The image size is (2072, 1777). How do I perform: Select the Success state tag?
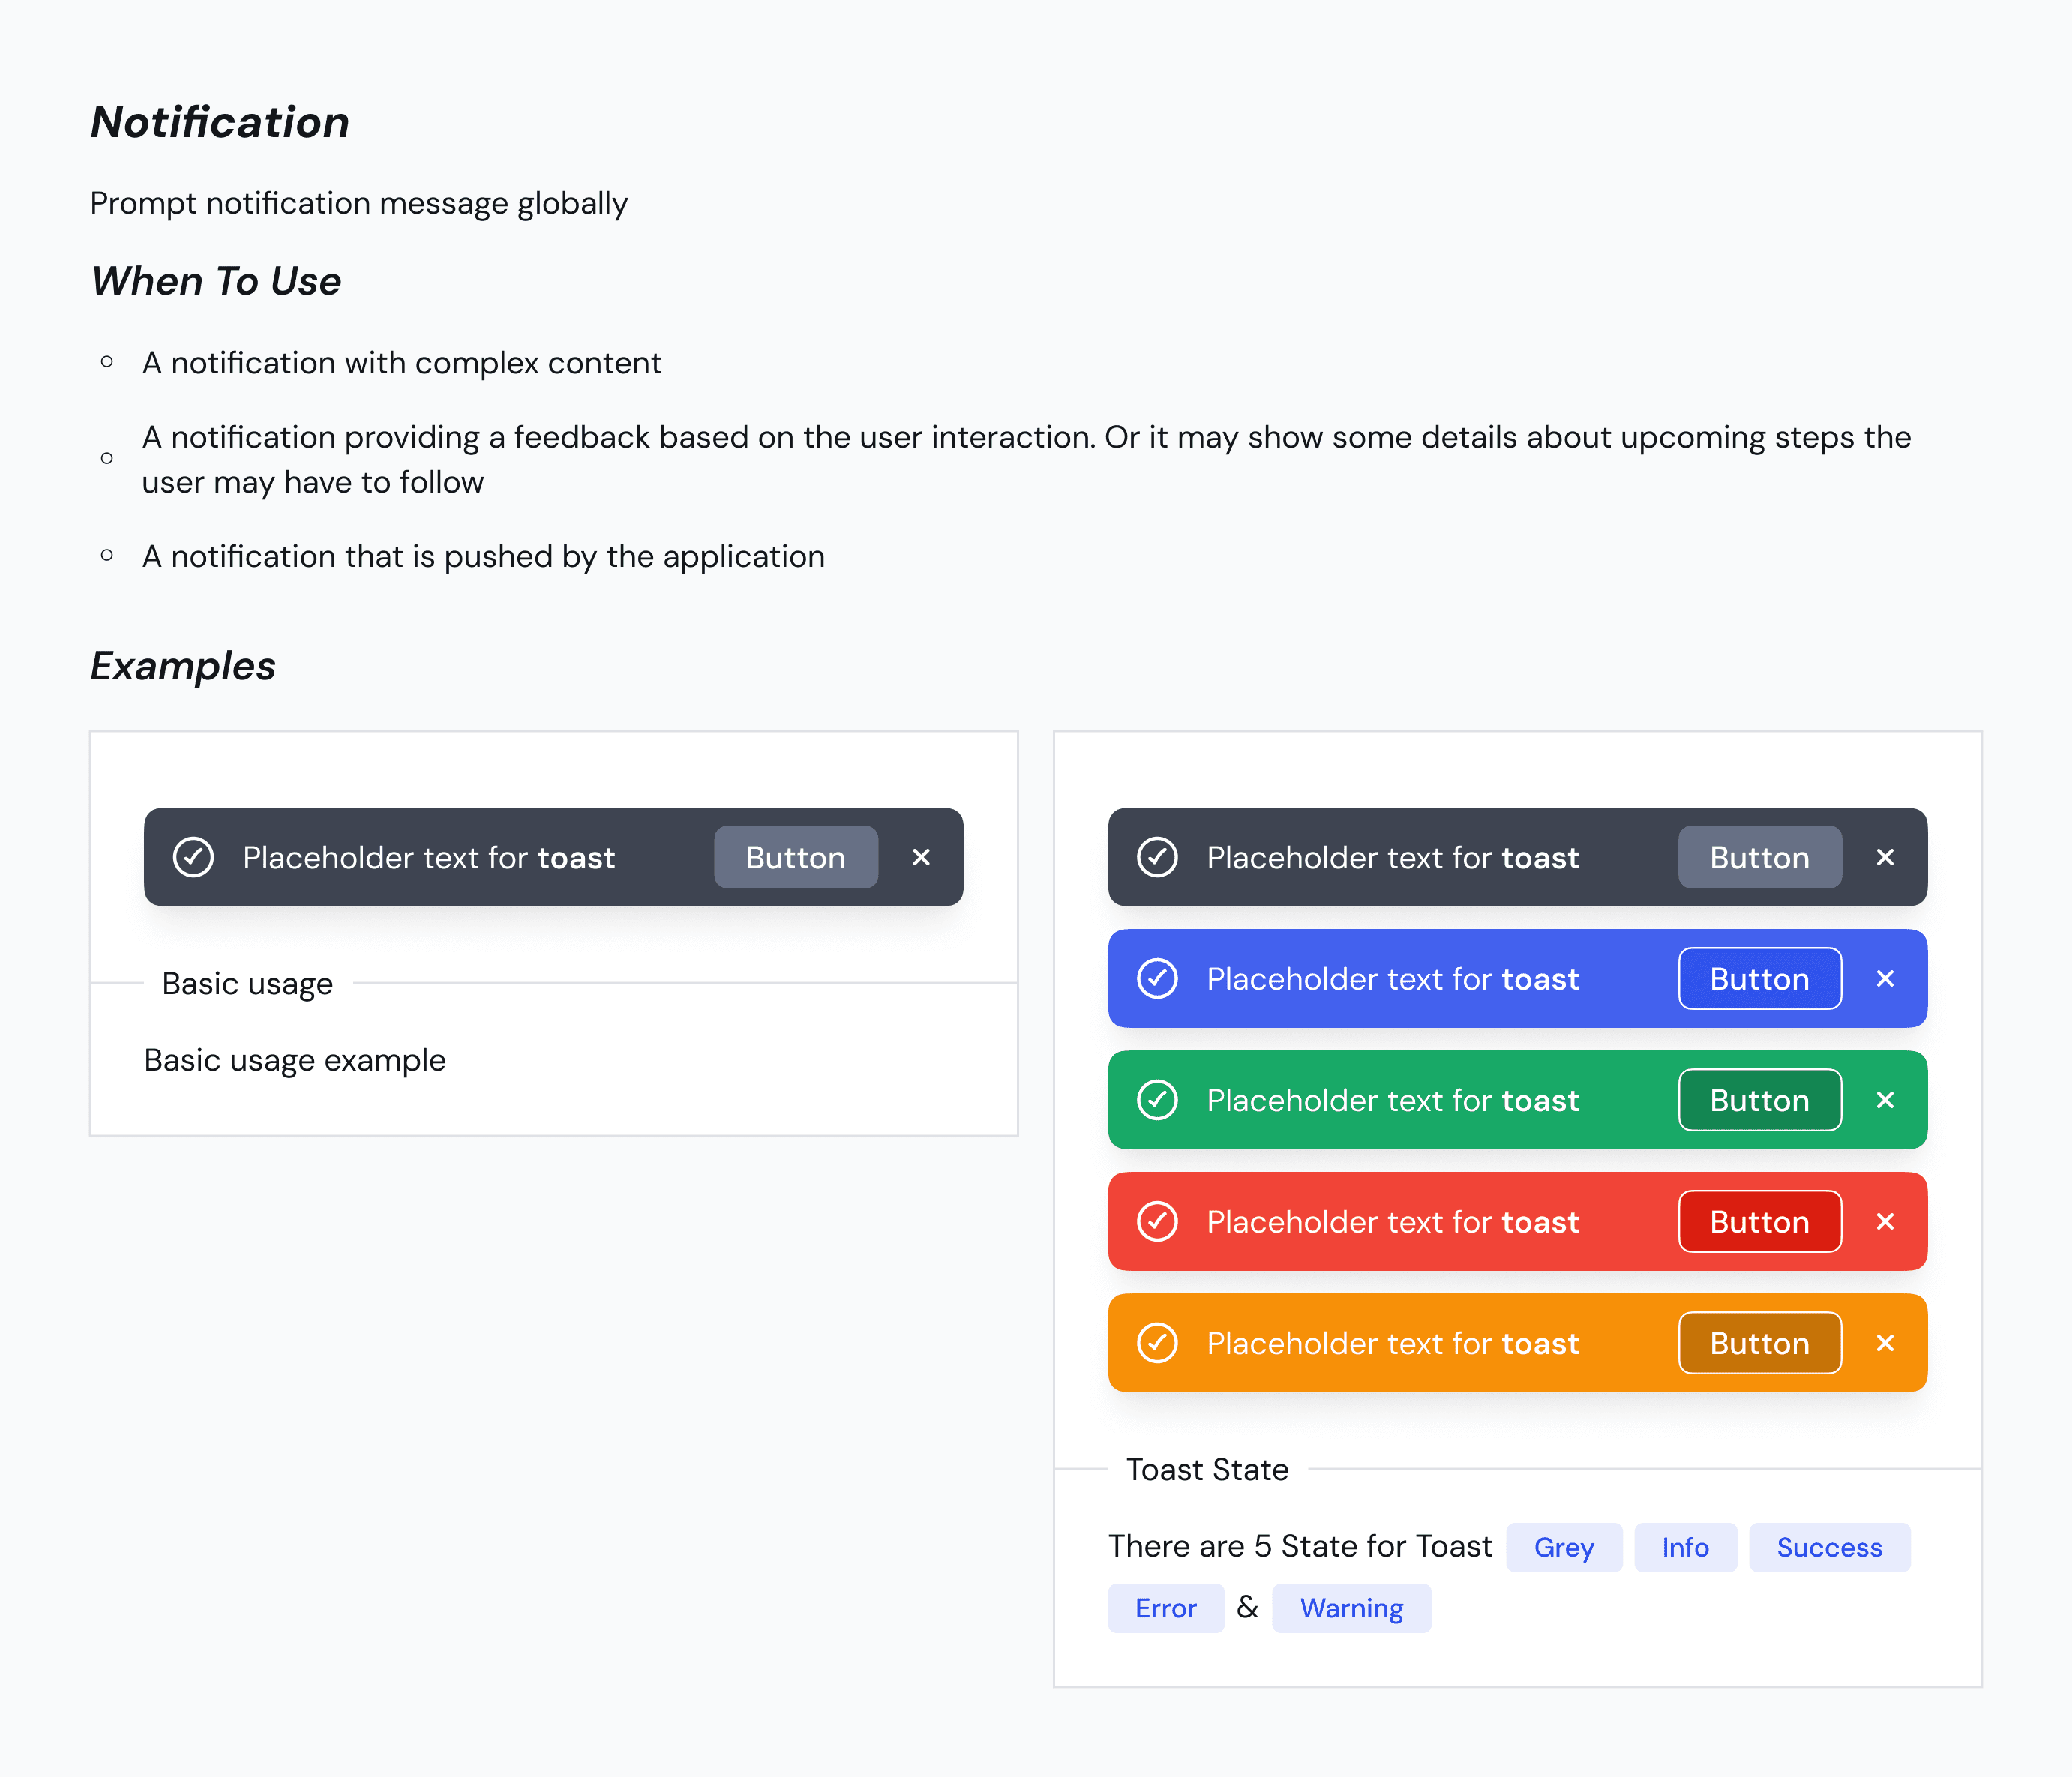tap(1829, 1547)
